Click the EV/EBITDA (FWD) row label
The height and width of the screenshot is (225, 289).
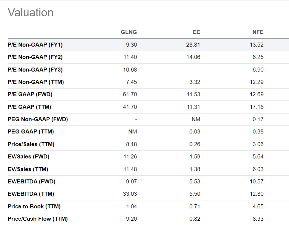32,181
